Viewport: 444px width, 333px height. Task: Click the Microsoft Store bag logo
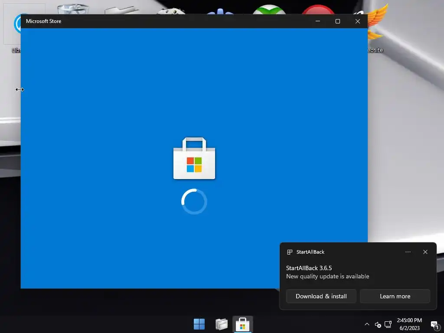coord(194,158)
